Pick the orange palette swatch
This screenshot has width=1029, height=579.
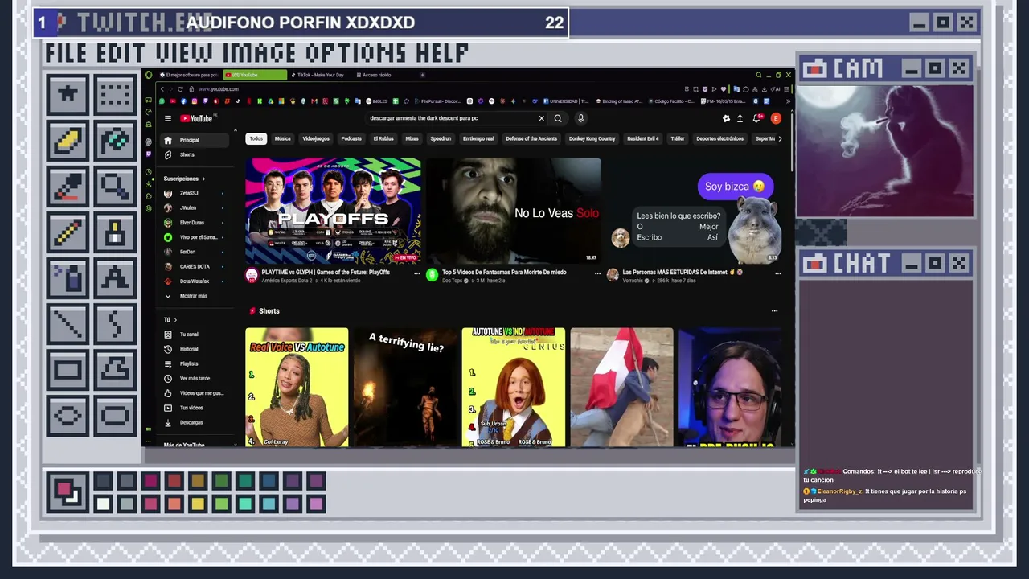click(174, 504)
